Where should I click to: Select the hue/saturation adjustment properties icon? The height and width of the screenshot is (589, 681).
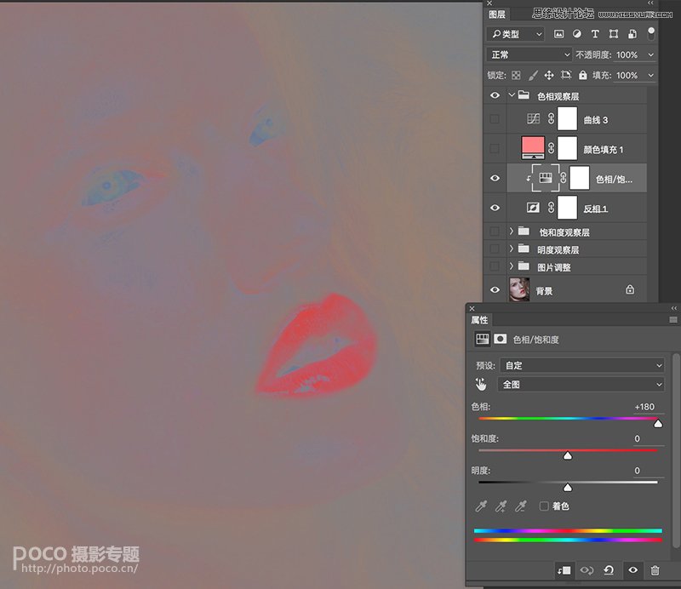click(482, 339)
